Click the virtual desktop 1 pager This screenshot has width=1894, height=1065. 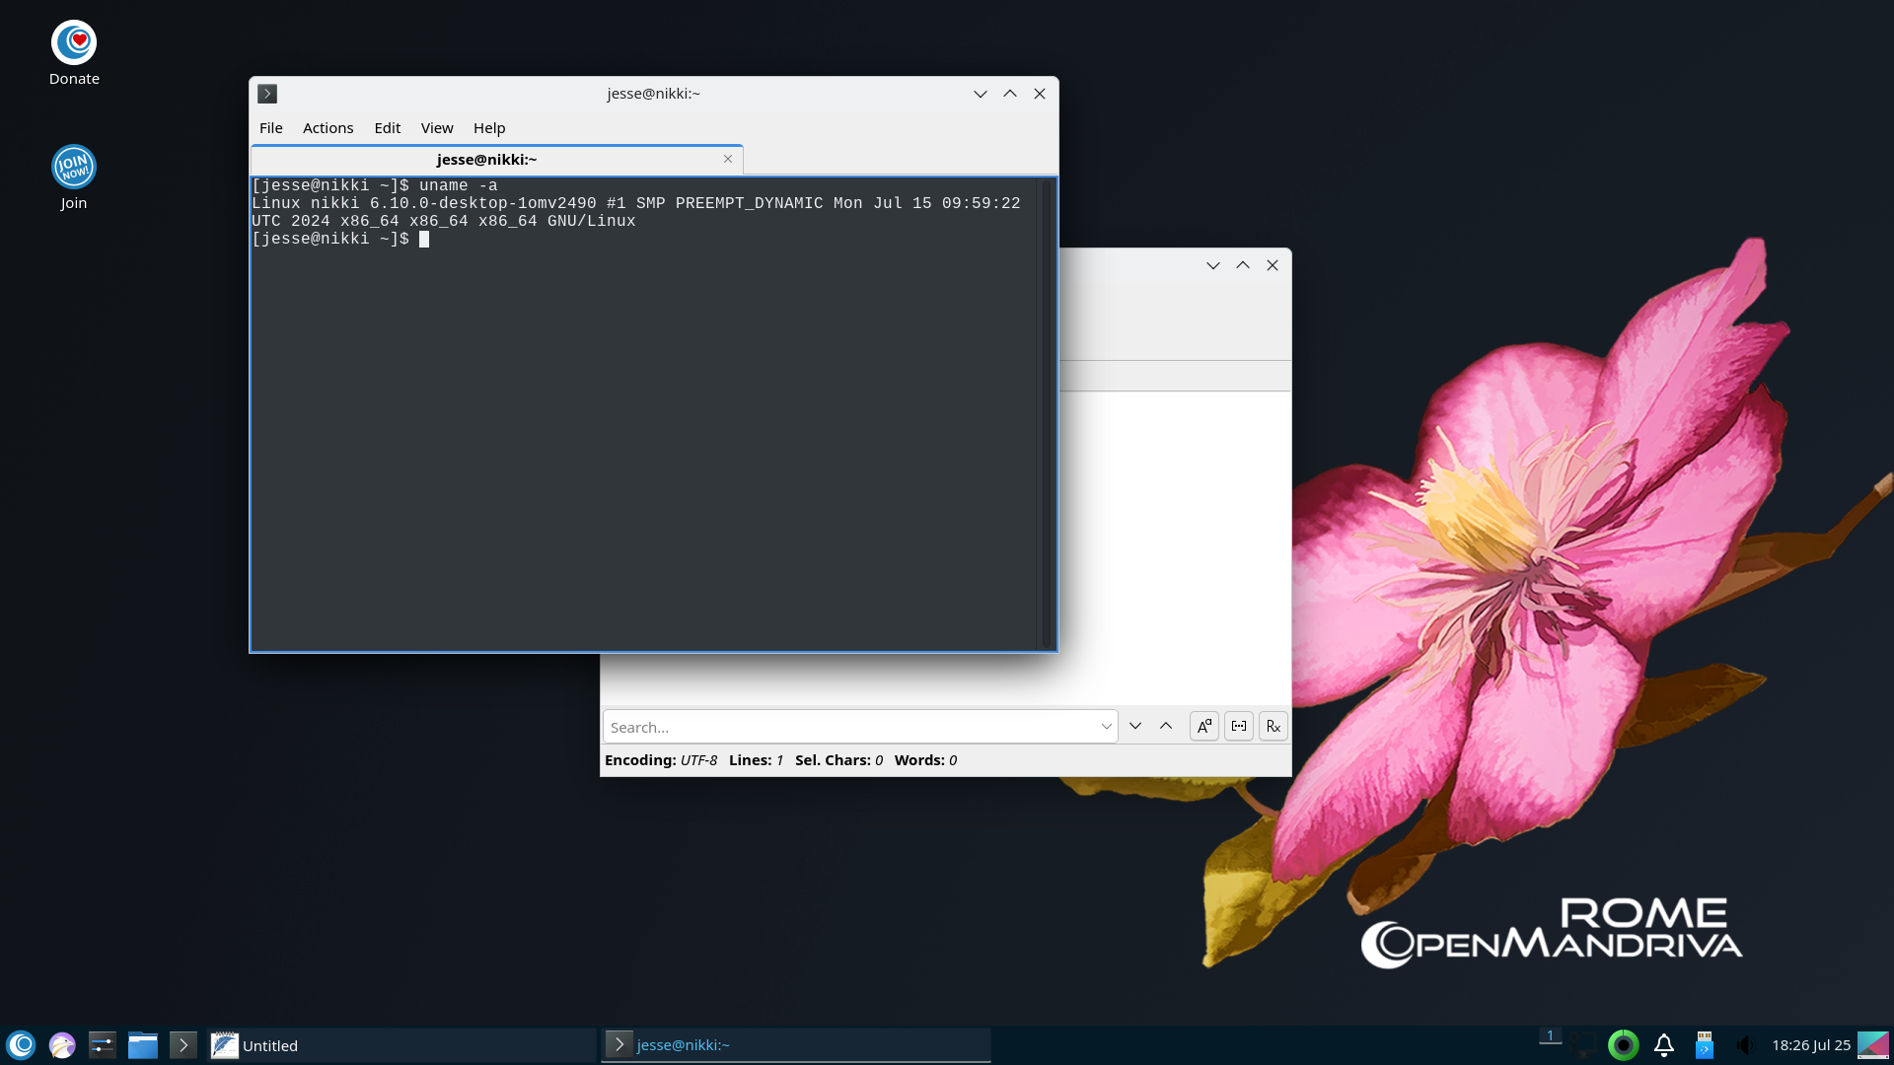click(x=1550, y=1036)
